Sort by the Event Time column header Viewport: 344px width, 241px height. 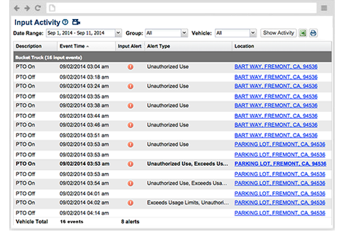pos(87,46)
